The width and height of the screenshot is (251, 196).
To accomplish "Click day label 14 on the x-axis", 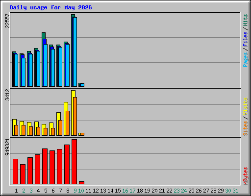I will point(110,191).
